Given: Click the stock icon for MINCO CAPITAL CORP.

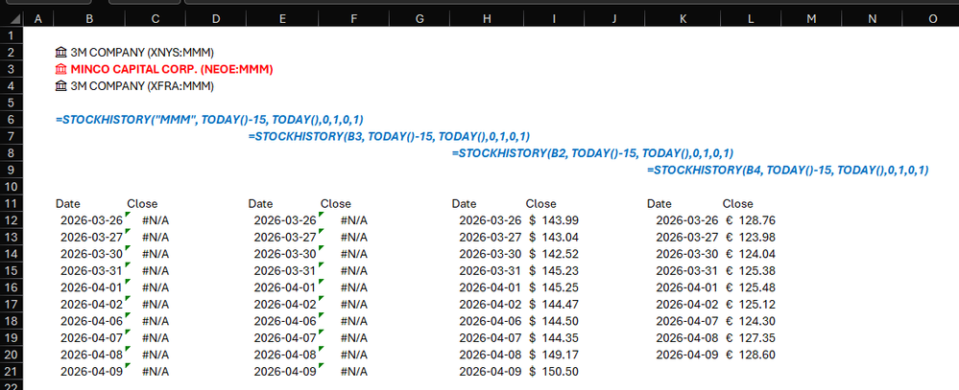Looking at the screenshot, I should tap(60, 70).
